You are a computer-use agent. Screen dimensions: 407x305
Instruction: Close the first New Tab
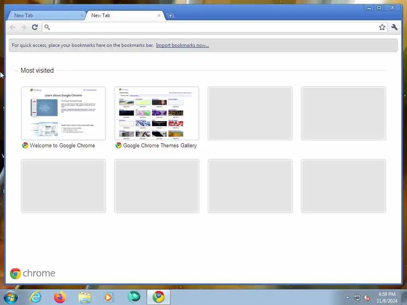point(82,15)
